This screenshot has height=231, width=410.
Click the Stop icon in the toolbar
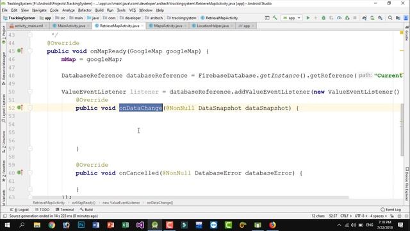355,18
